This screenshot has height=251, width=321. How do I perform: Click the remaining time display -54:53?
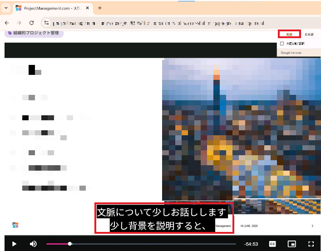tap(251, 244)
